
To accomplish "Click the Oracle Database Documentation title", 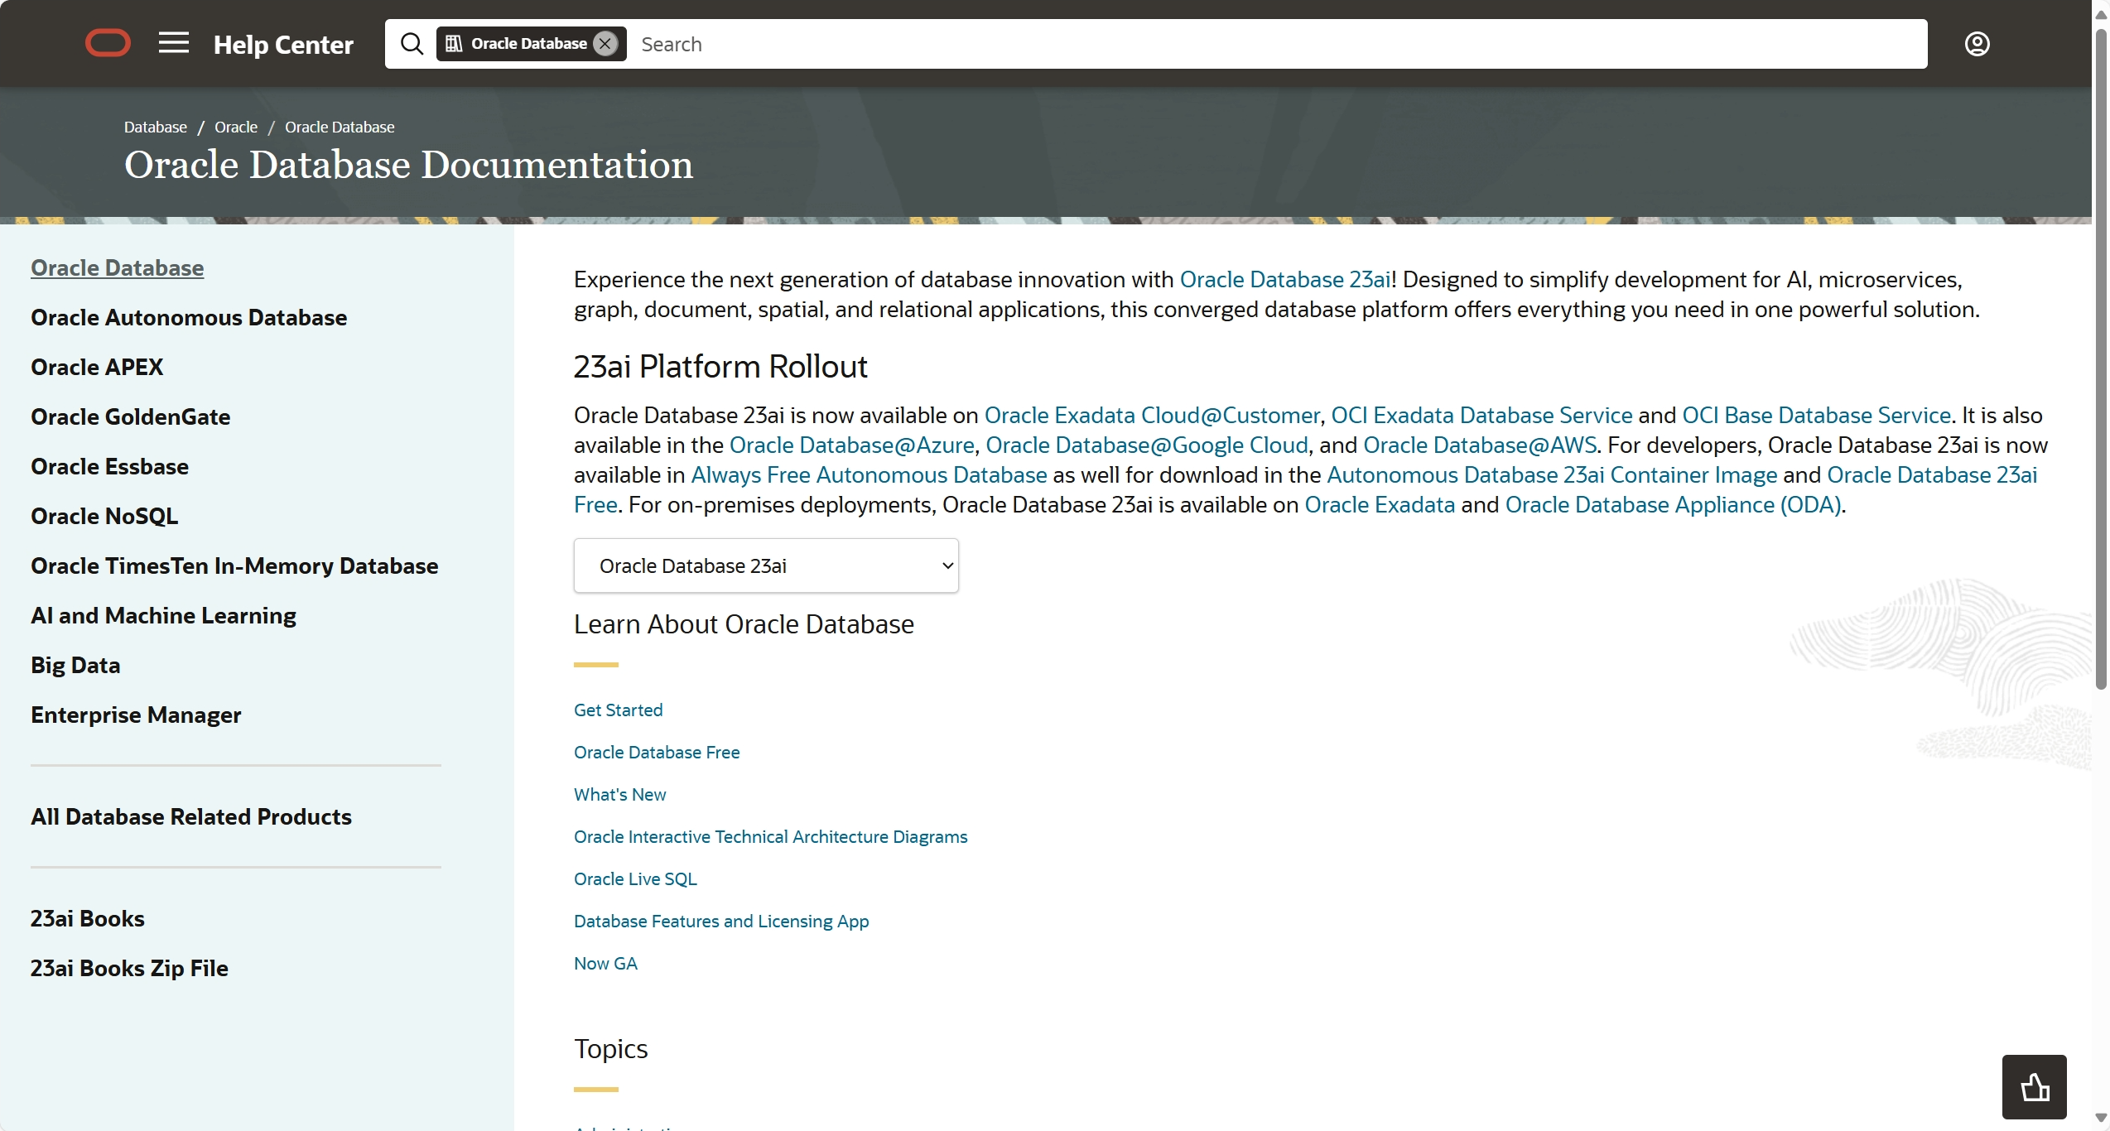I will coord(408,164).
